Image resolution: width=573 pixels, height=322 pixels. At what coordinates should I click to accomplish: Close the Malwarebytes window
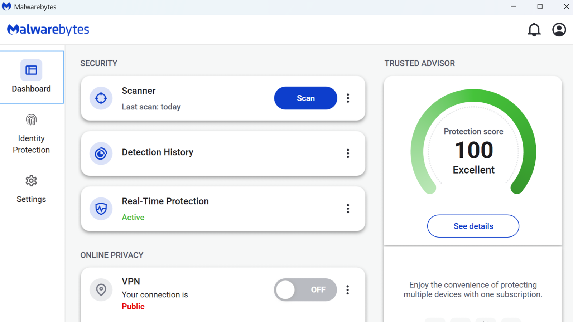point(566,6)
